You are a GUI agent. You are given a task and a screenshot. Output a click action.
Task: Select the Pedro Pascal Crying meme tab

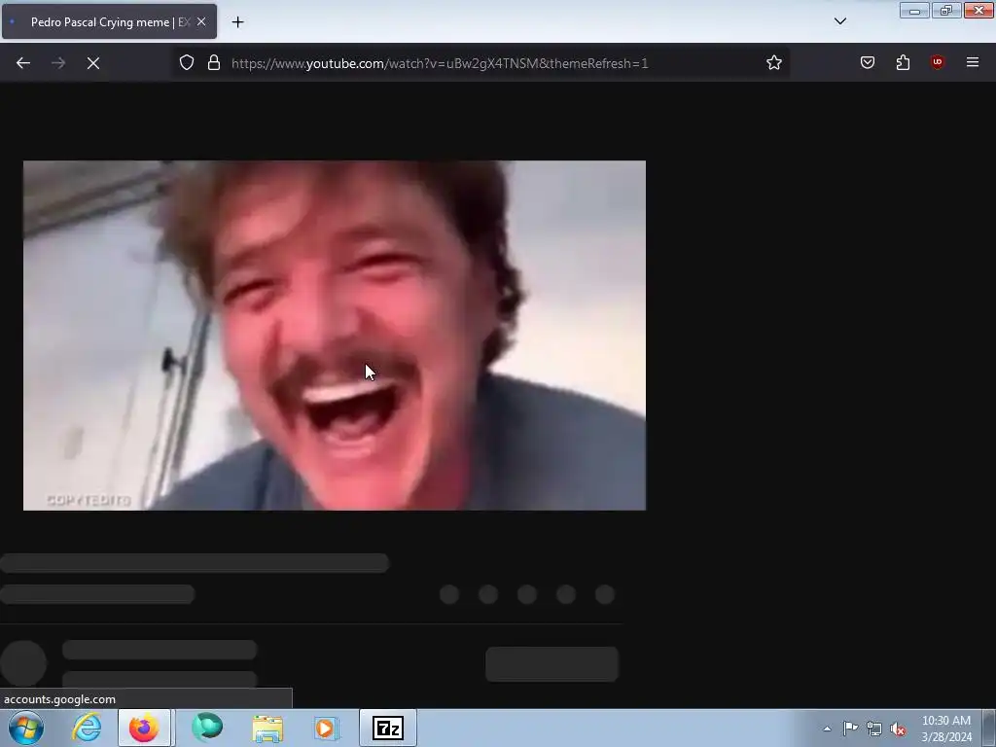coord(109,21)
